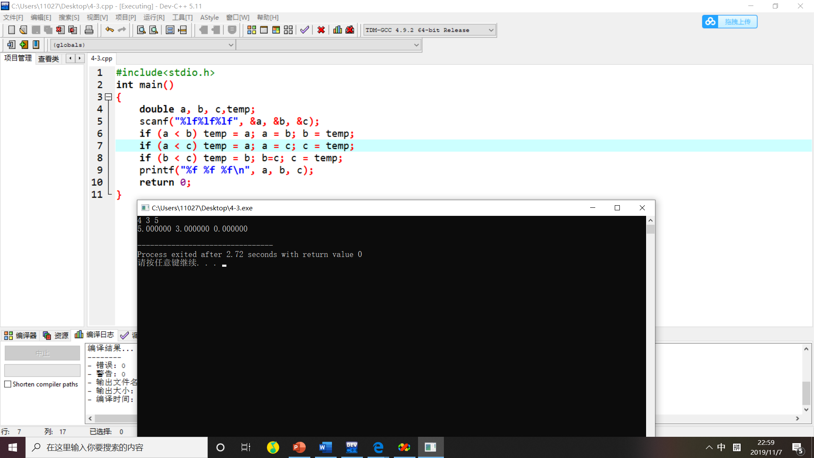Click the Baidu cloud upload button
This screenshot has height=458, width=814.
(x=730, y=22)
